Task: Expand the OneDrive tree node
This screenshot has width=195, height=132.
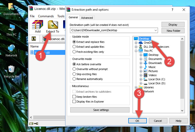Action: pos(136,43)
